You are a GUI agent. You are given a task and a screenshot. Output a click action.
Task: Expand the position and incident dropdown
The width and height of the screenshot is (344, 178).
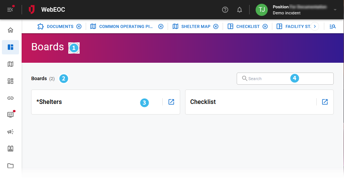(335, 10)
